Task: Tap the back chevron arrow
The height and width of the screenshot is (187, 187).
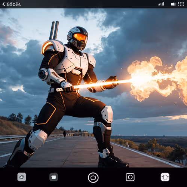Action: pos(4,4)
